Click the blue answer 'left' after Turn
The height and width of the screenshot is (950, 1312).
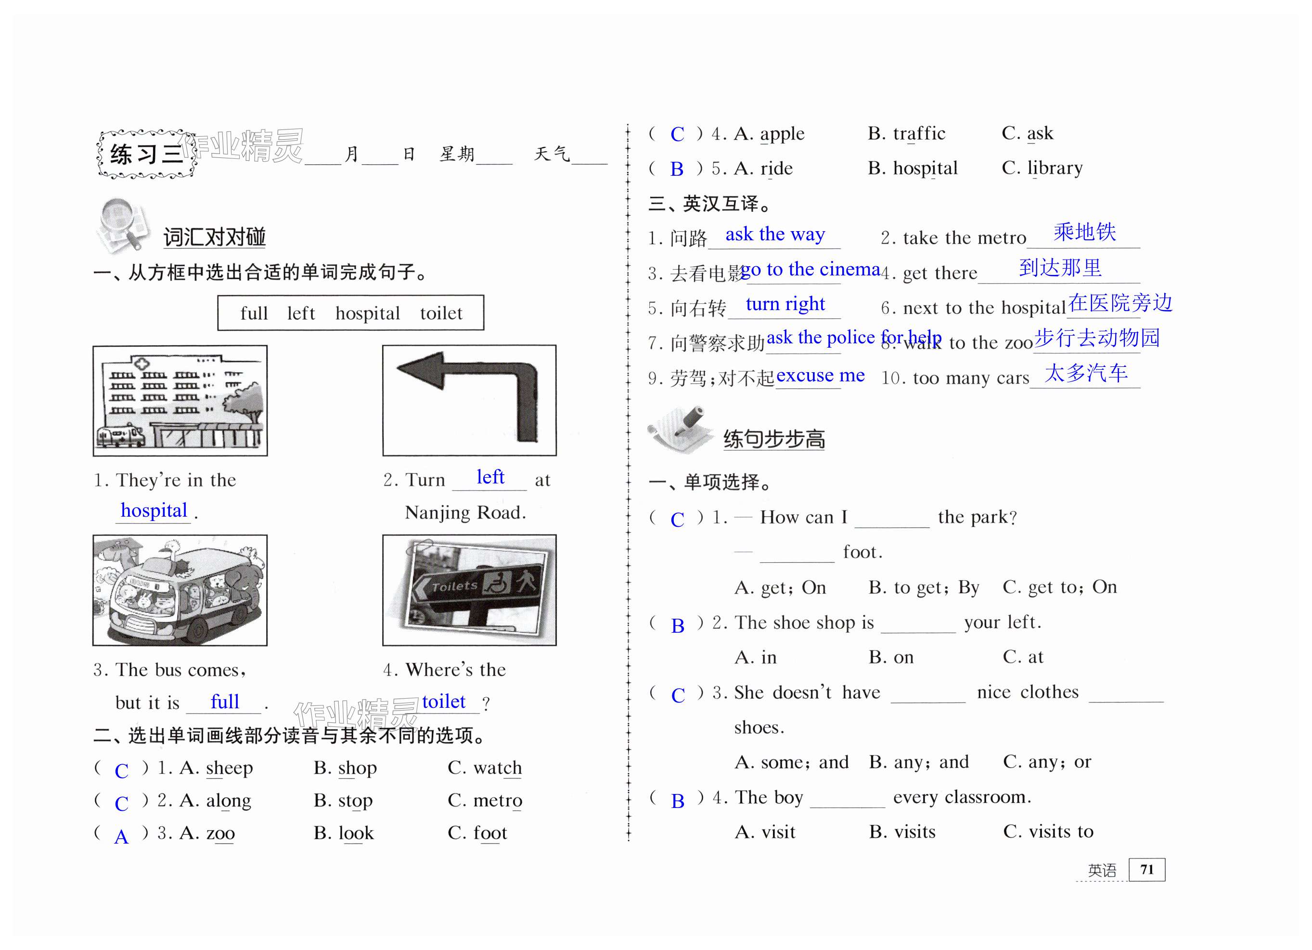(x=490, y=477)
